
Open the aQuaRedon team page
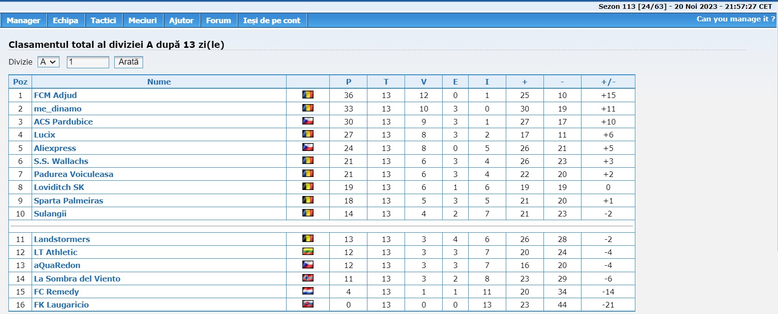[57, 265]
